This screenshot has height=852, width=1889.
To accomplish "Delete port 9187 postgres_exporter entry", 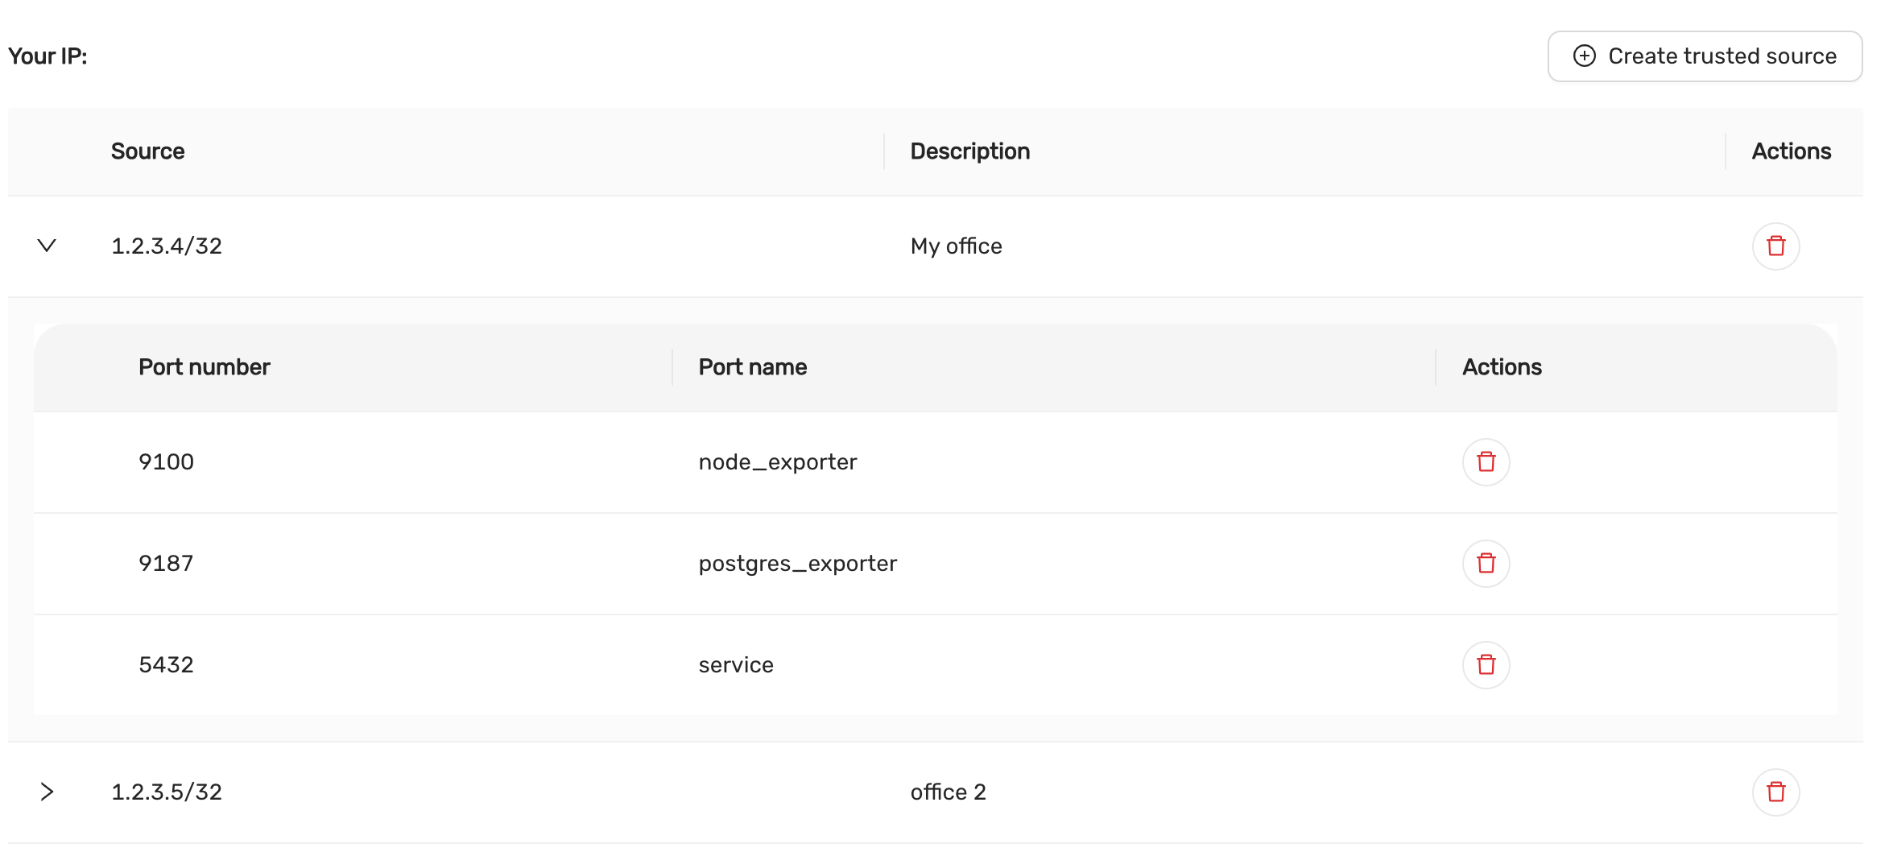I will pyautogui.click(x=1486, y=563).
